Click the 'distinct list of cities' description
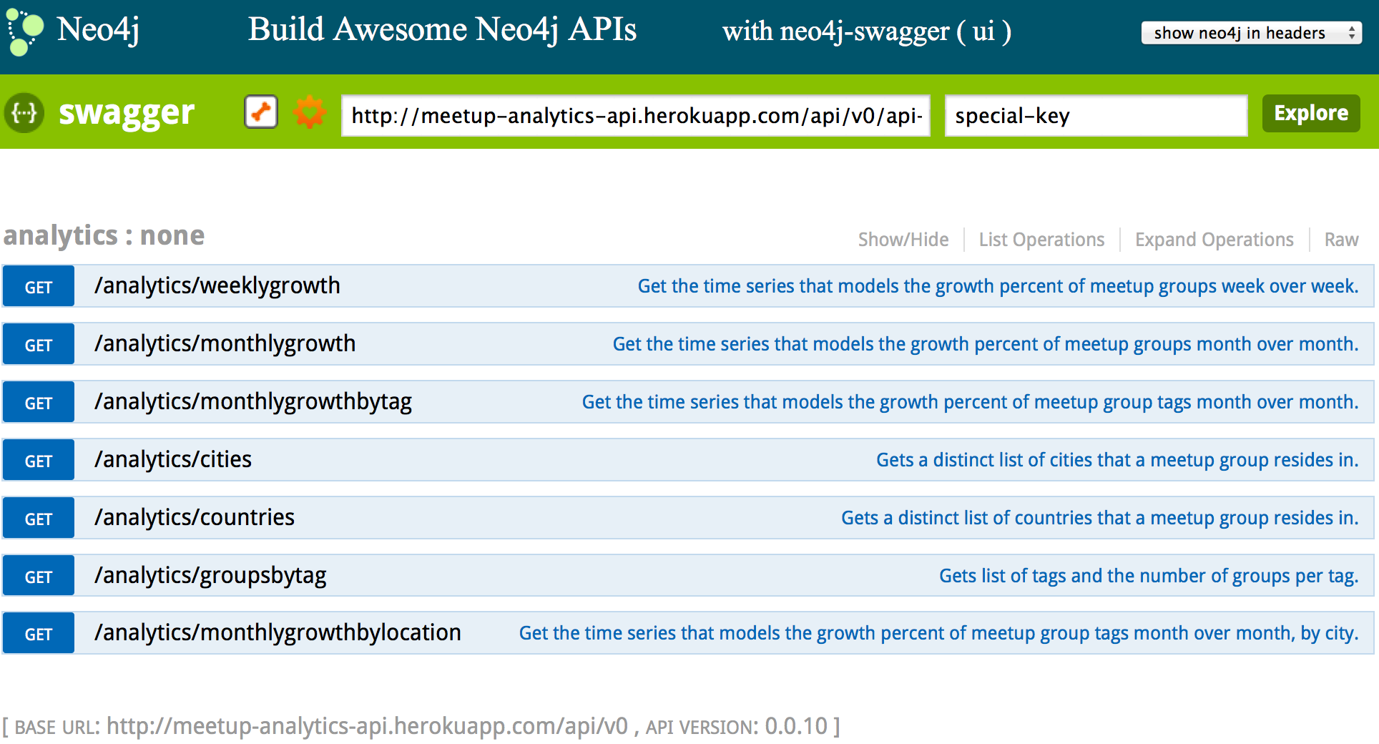The image size is (1379, 744). pos(1117,460)
